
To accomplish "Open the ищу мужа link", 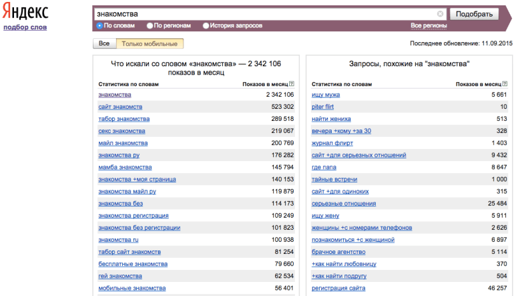I will [326, 95].
